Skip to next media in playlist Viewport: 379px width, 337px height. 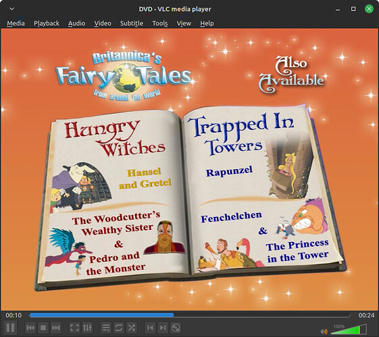tap(56, 328)
